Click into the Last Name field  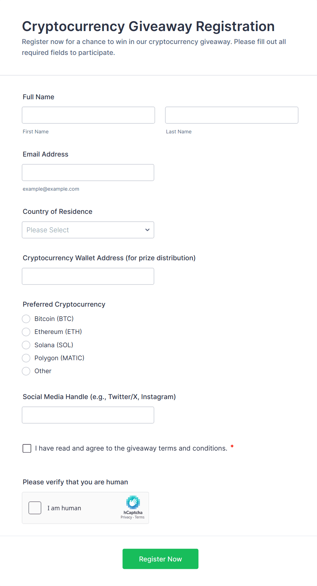click(231, 115)
